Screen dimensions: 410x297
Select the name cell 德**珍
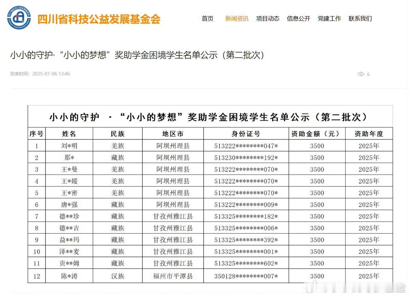tap(69, 216)
